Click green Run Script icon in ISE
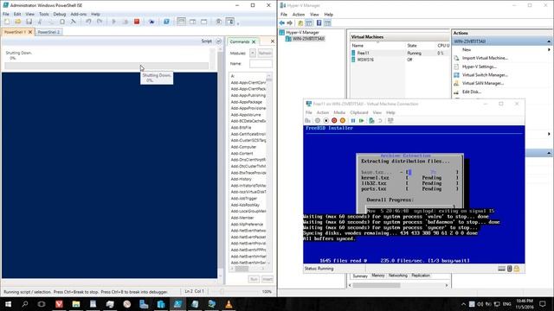Viewport: 554px width, 311px height. click(113, 22)
